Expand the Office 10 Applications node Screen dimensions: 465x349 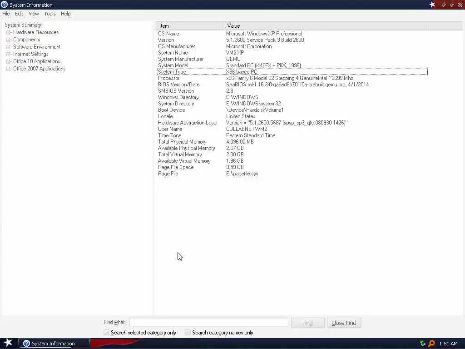(x=8, y=61)
